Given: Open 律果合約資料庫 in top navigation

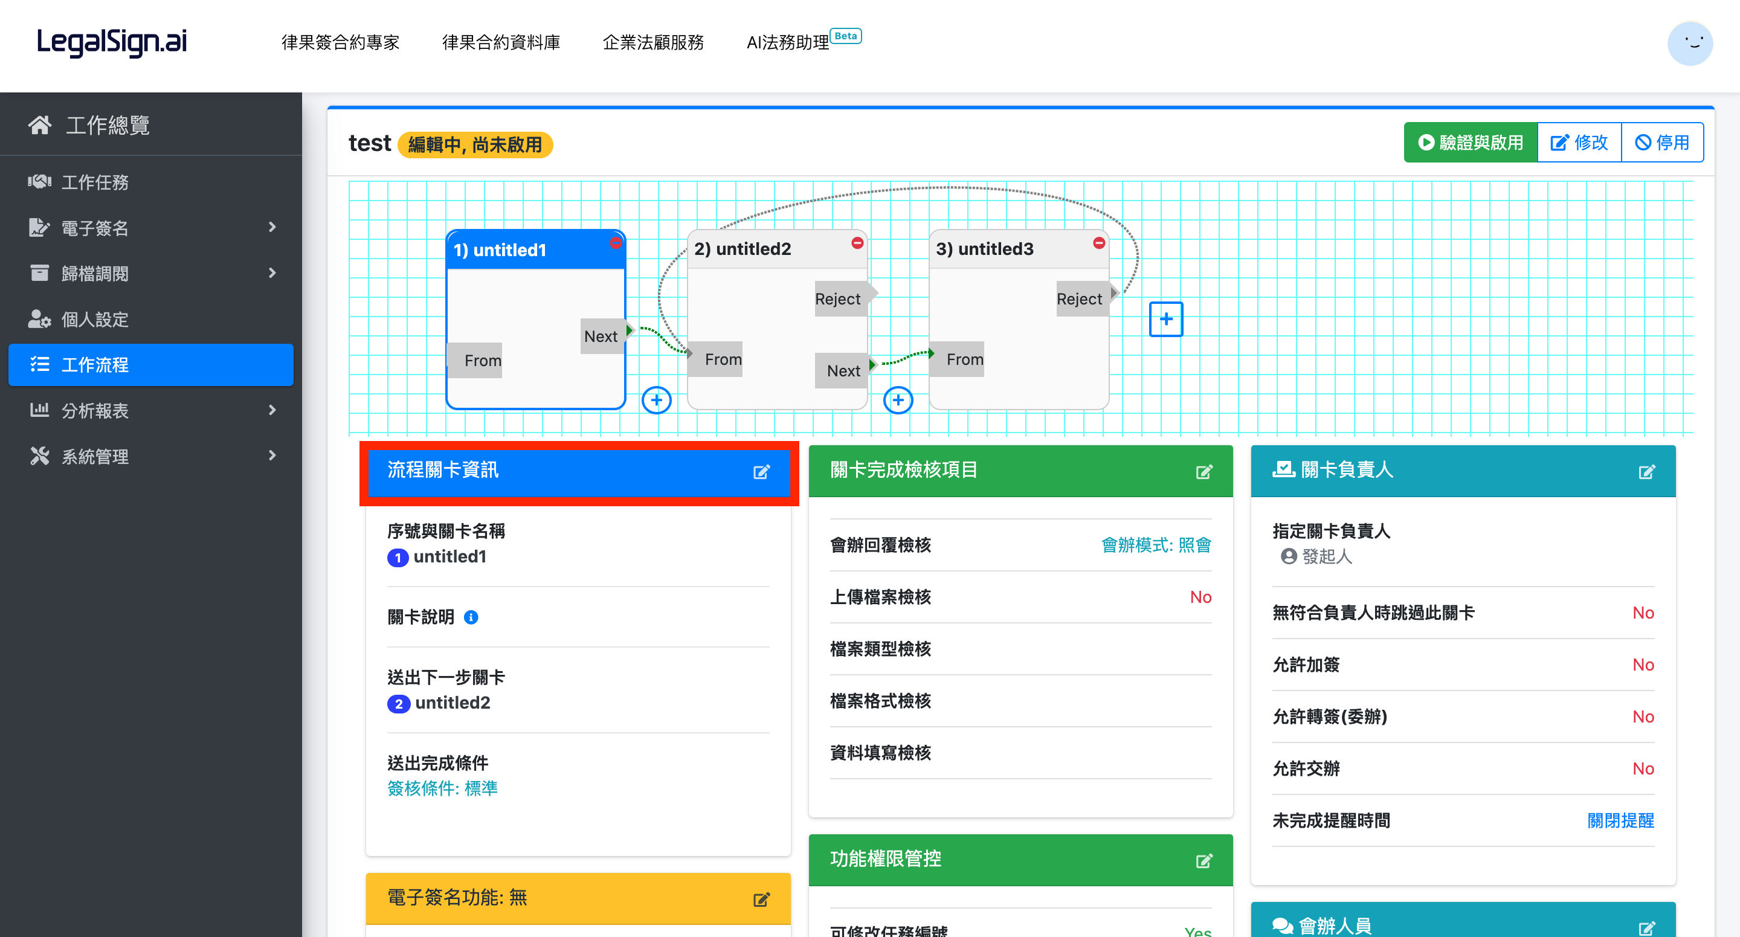Looking at the screenshot, I should (500, 42).
